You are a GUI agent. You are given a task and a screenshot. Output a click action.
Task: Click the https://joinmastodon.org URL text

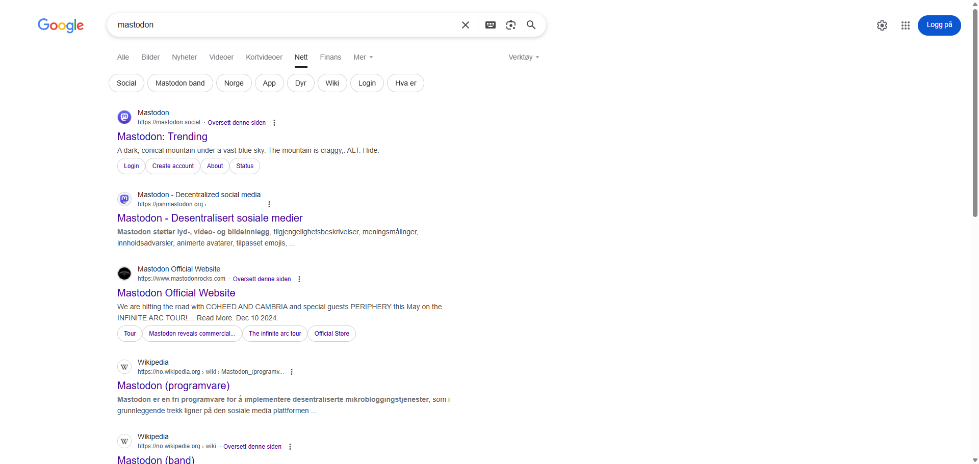click(x=170, y=204)
